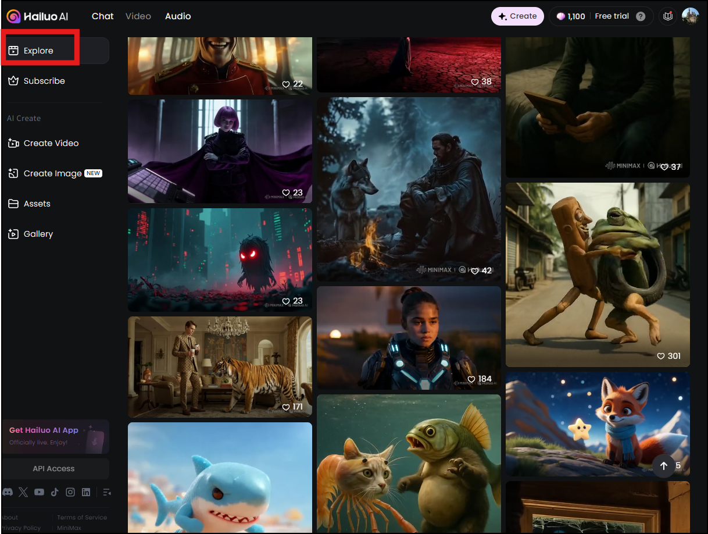Open the About footer link
This screenshot has width=708, height=534.
click(10, 517)
